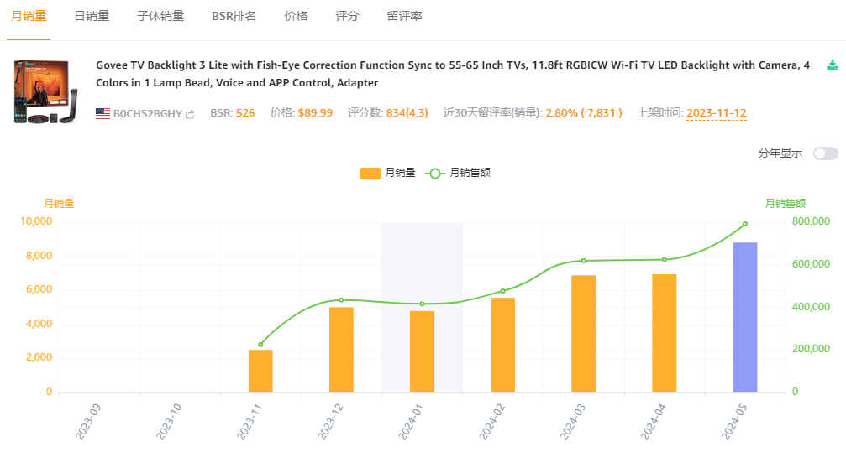Open the 留评率 tab
Screen dimensions: 846x452
click(404, 16)
